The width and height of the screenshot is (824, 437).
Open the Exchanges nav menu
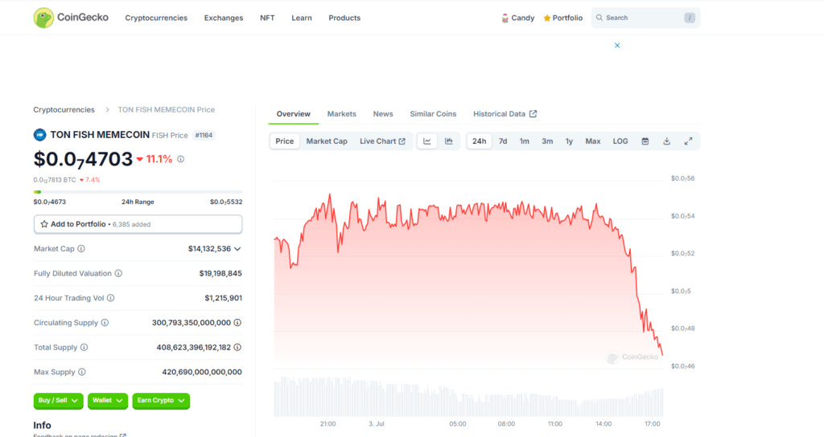coord(224,18)
